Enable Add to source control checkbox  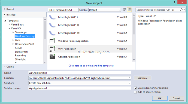[135, 92]
